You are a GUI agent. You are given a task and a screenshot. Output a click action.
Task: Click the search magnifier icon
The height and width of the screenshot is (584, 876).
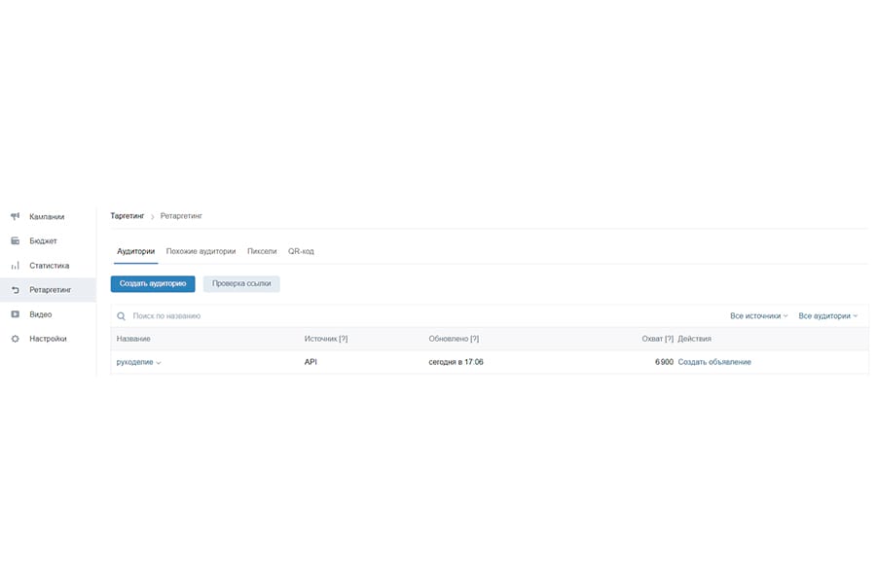tap(122, 316)
